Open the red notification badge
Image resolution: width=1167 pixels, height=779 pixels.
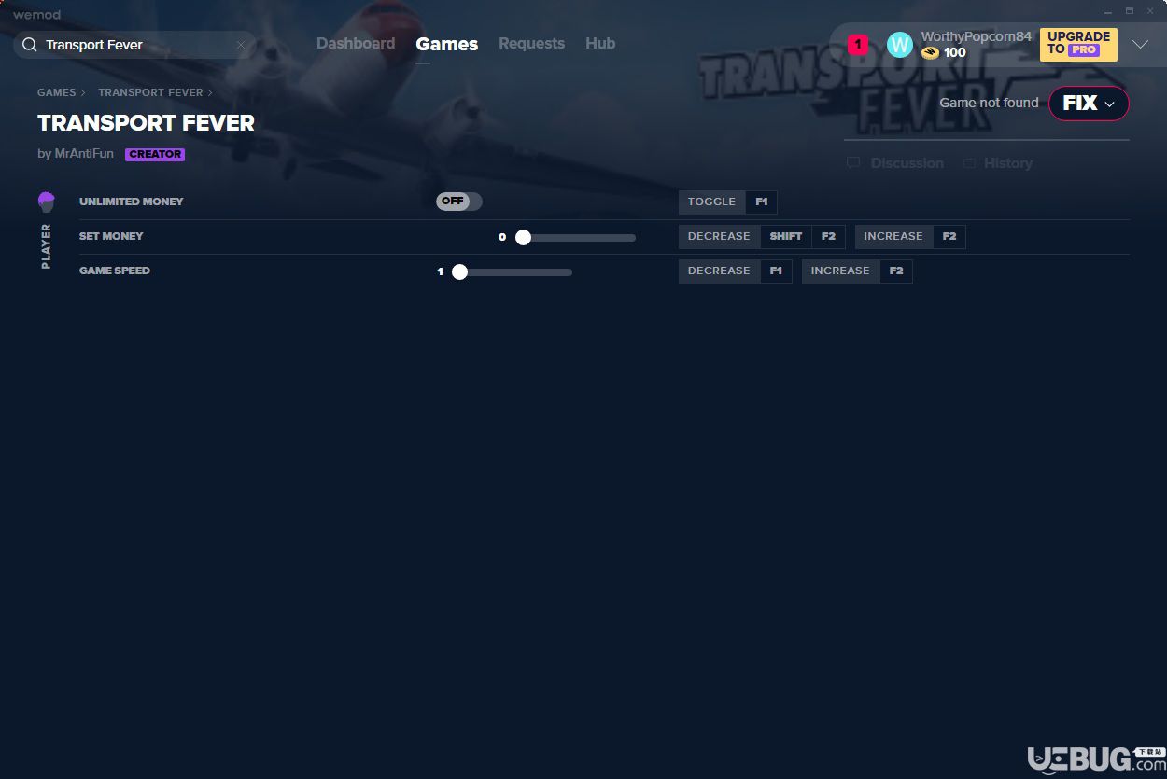click(x=858, y=44)
